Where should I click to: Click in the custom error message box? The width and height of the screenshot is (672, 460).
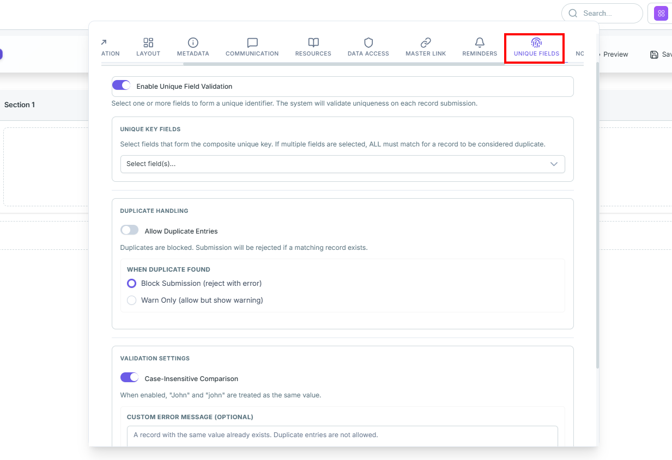pyautogui.click(x=342, y=437)
